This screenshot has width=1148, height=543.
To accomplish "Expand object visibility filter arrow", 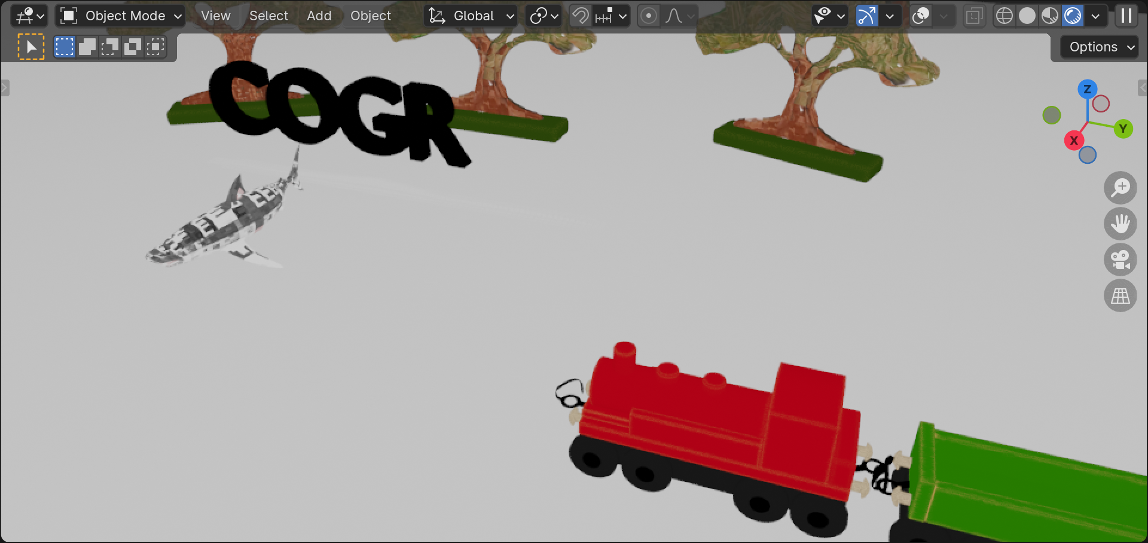I will click(x=841, y=16).
